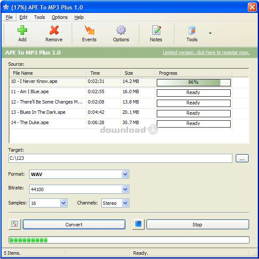Click the size value 16.0 MB
The image size is (259, 259).
pos(131,91)
